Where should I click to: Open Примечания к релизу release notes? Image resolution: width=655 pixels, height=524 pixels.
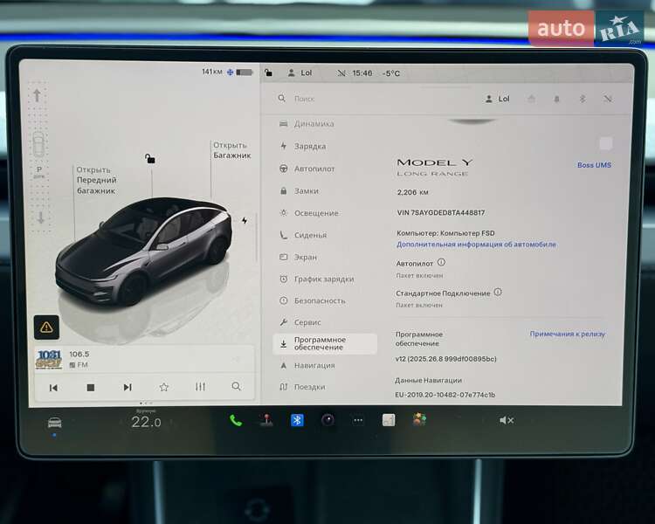(568, 334)
